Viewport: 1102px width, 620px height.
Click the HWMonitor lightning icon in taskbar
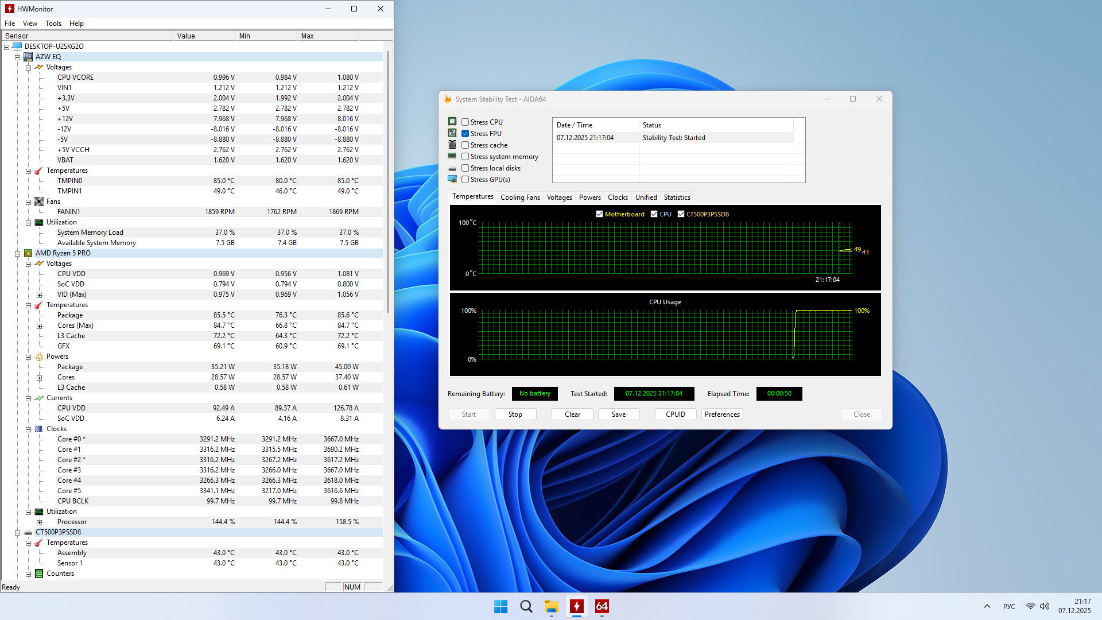pyautogui.click(x=576, y=606)
